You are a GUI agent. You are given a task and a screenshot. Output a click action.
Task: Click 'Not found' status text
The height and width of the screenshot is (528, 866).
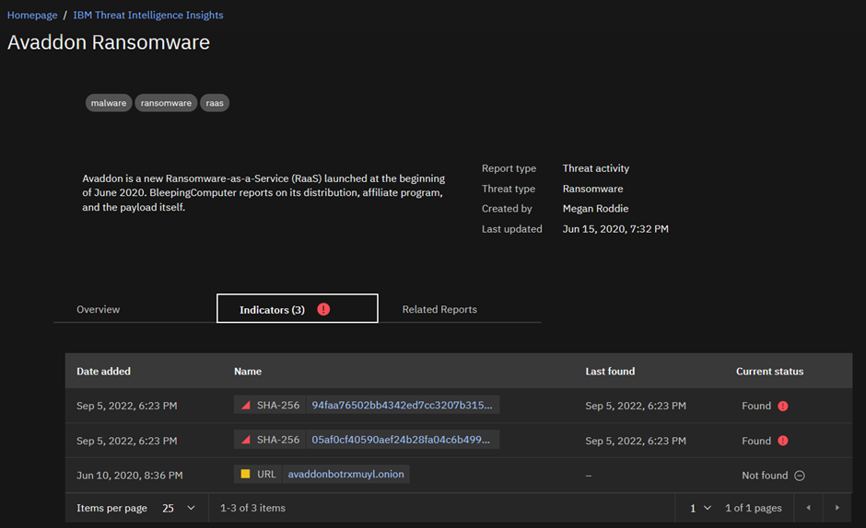[765, 476]
